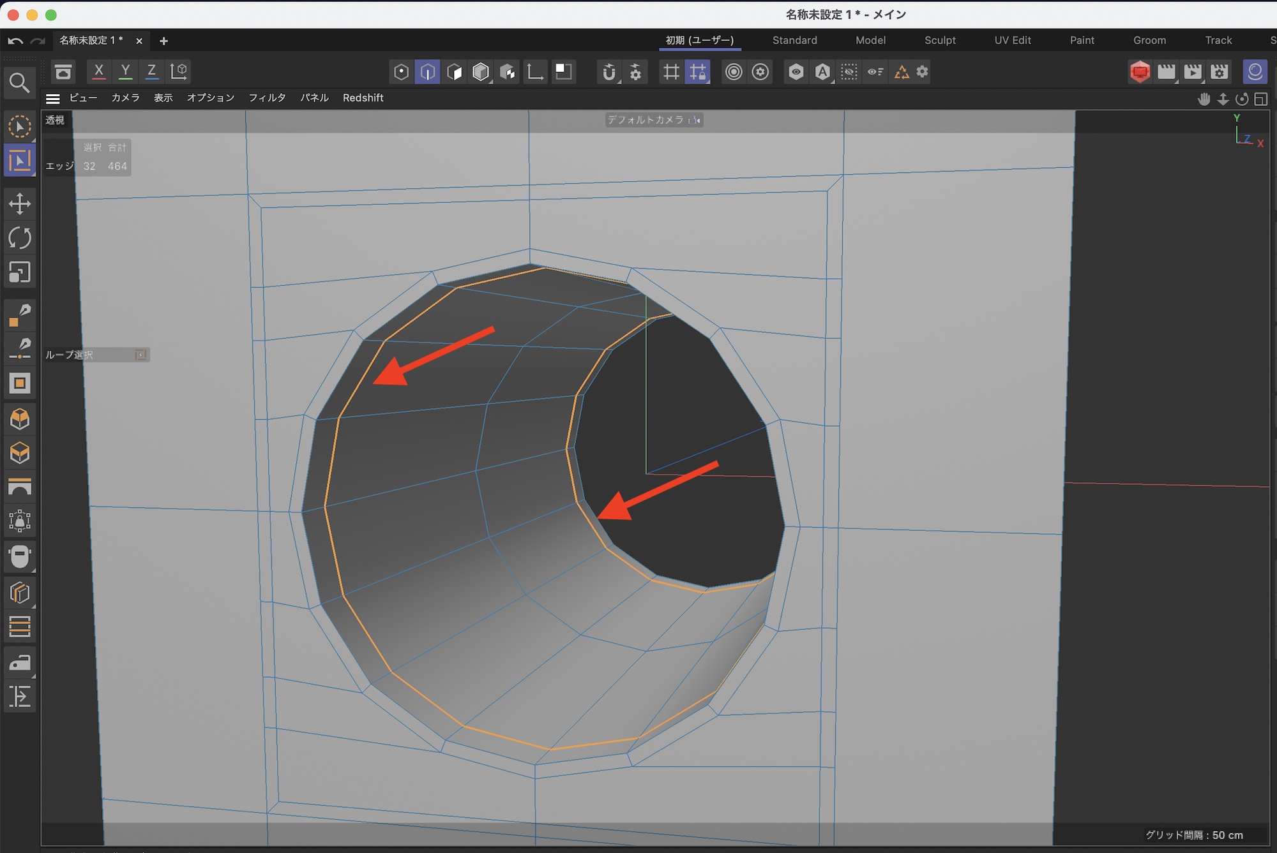The image size is (1277, 853).
Task: Toggle X axis lock
Action: click(99, 72)
